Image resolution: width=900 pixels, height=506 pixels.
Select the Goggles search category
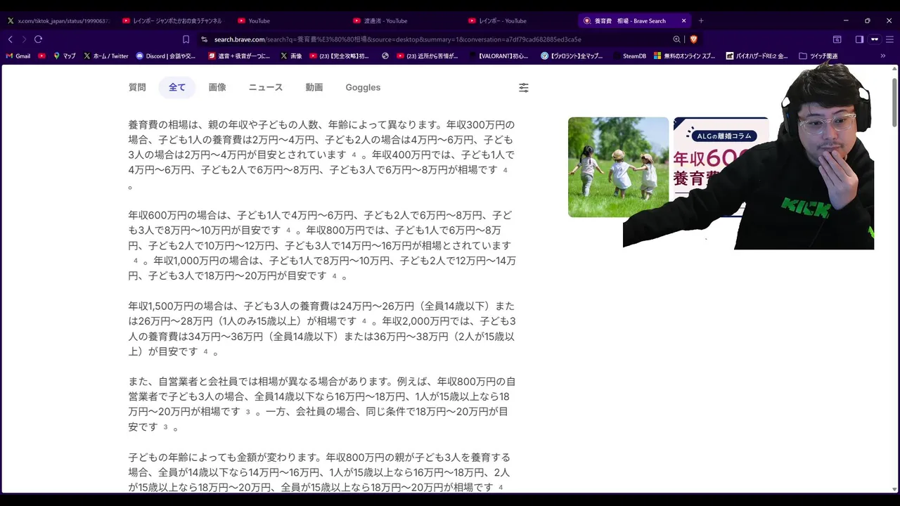363,88
